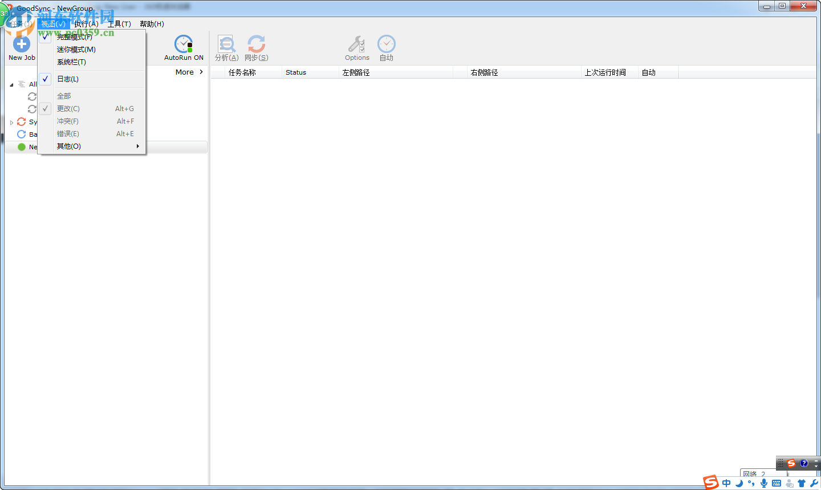The image size is (821, 490).
Task: Open the soft keyboard icon on IME bar
Action: pyautogui.click(x=777, y=483)
